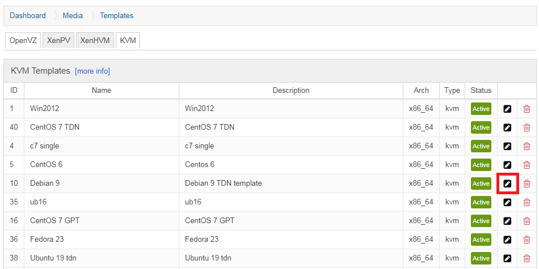
Task: Open the Media breadcrumb link
Action: 73,15
